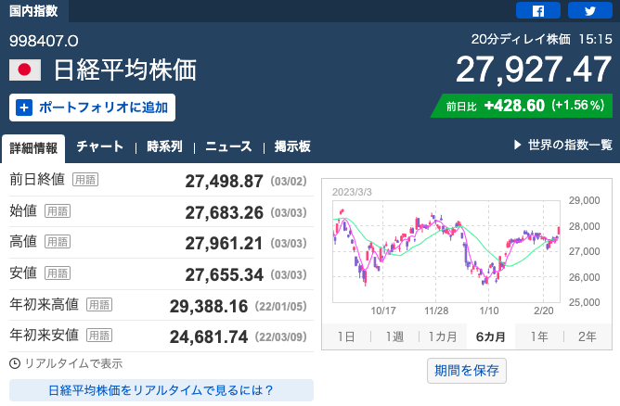Open the ニュース tab
Image resolution: width=620 pixels, height=406 pixels.
coord(228,146)
